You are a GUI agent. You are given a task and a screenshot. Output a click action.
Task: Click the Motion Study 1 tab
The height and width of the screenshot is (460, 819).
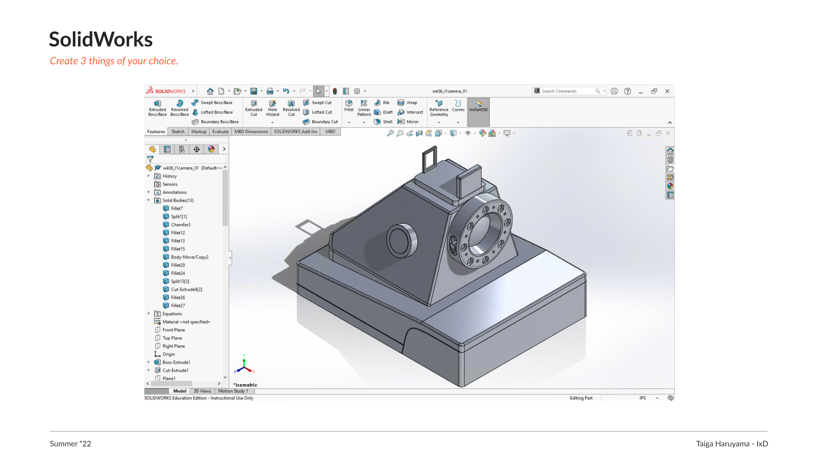[x=233, y=391]
